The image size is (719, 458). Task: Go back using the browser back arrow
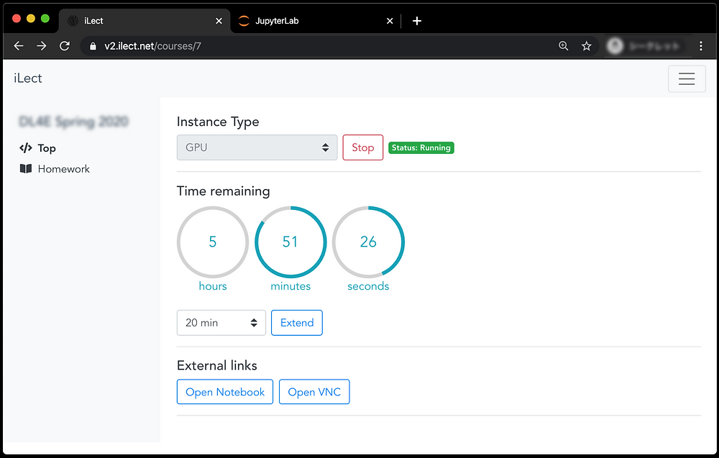tap(18, 45)
